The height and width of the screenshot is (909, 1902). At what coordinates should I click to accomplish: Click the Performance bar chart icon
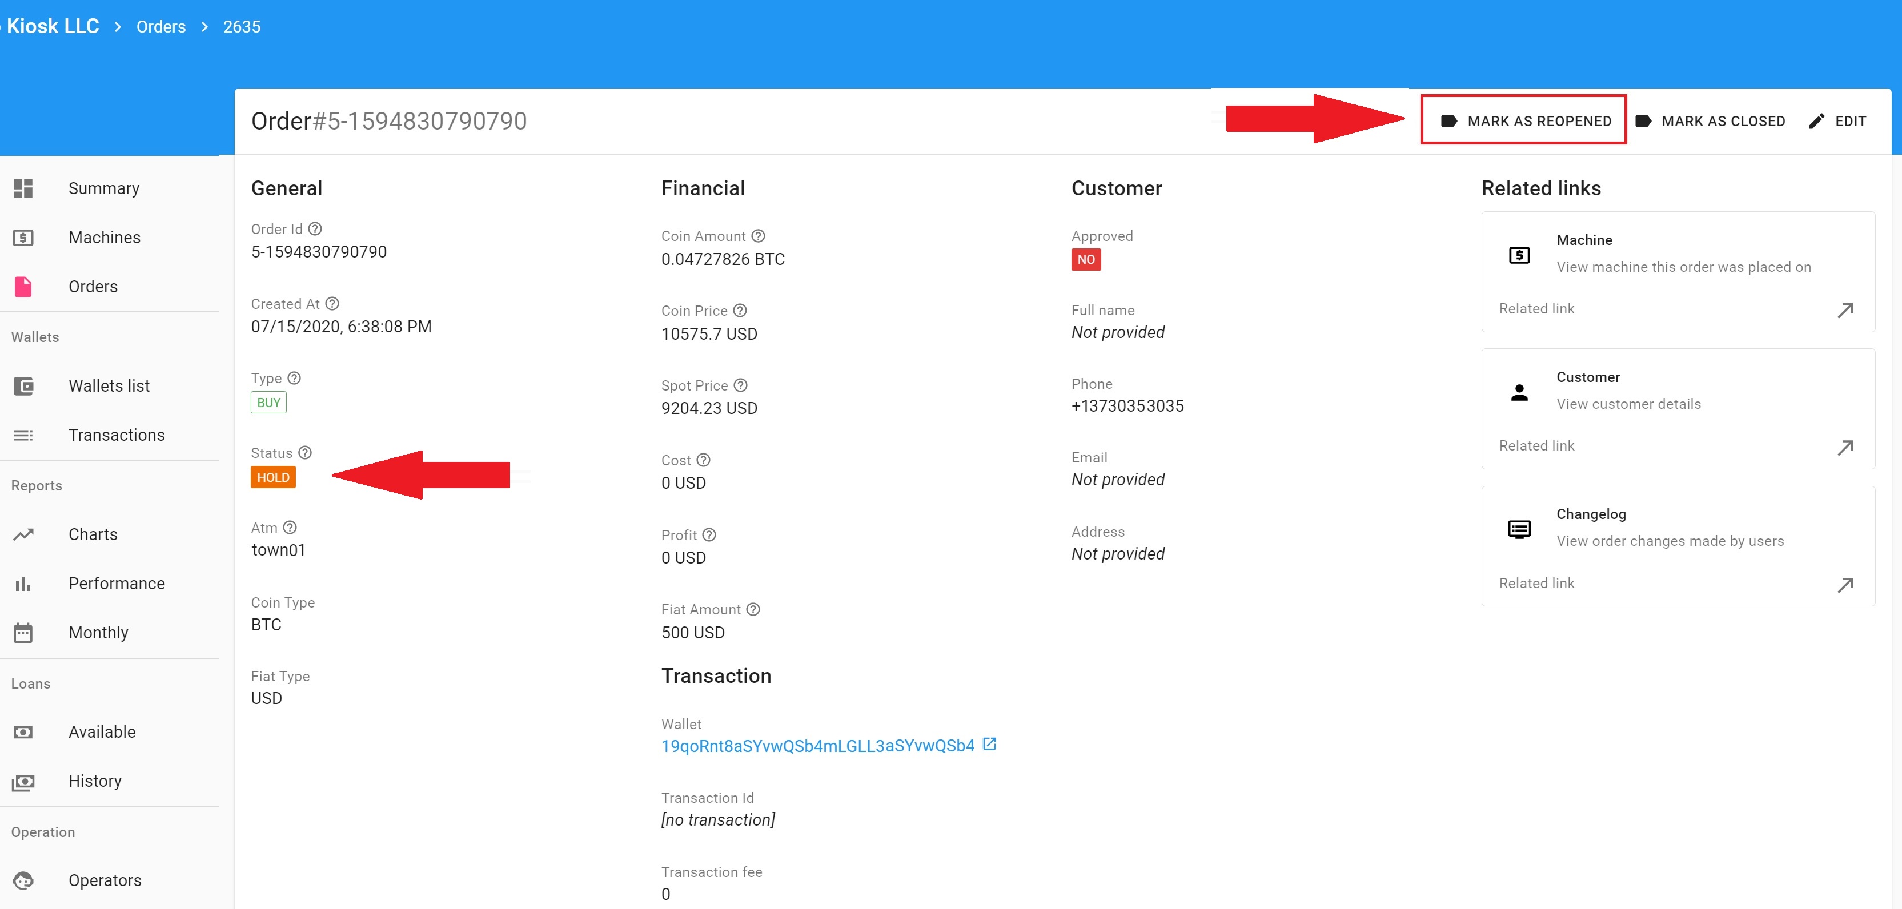[x=23, y=584]
